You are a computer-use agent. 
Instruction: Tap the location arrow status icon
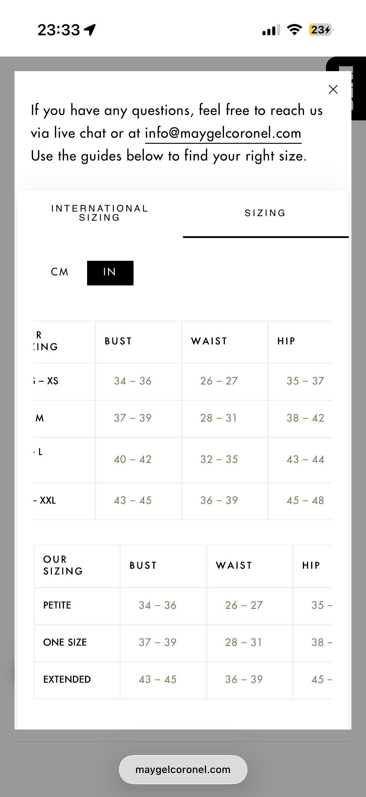pyautogui.click(x=90, y=30)
